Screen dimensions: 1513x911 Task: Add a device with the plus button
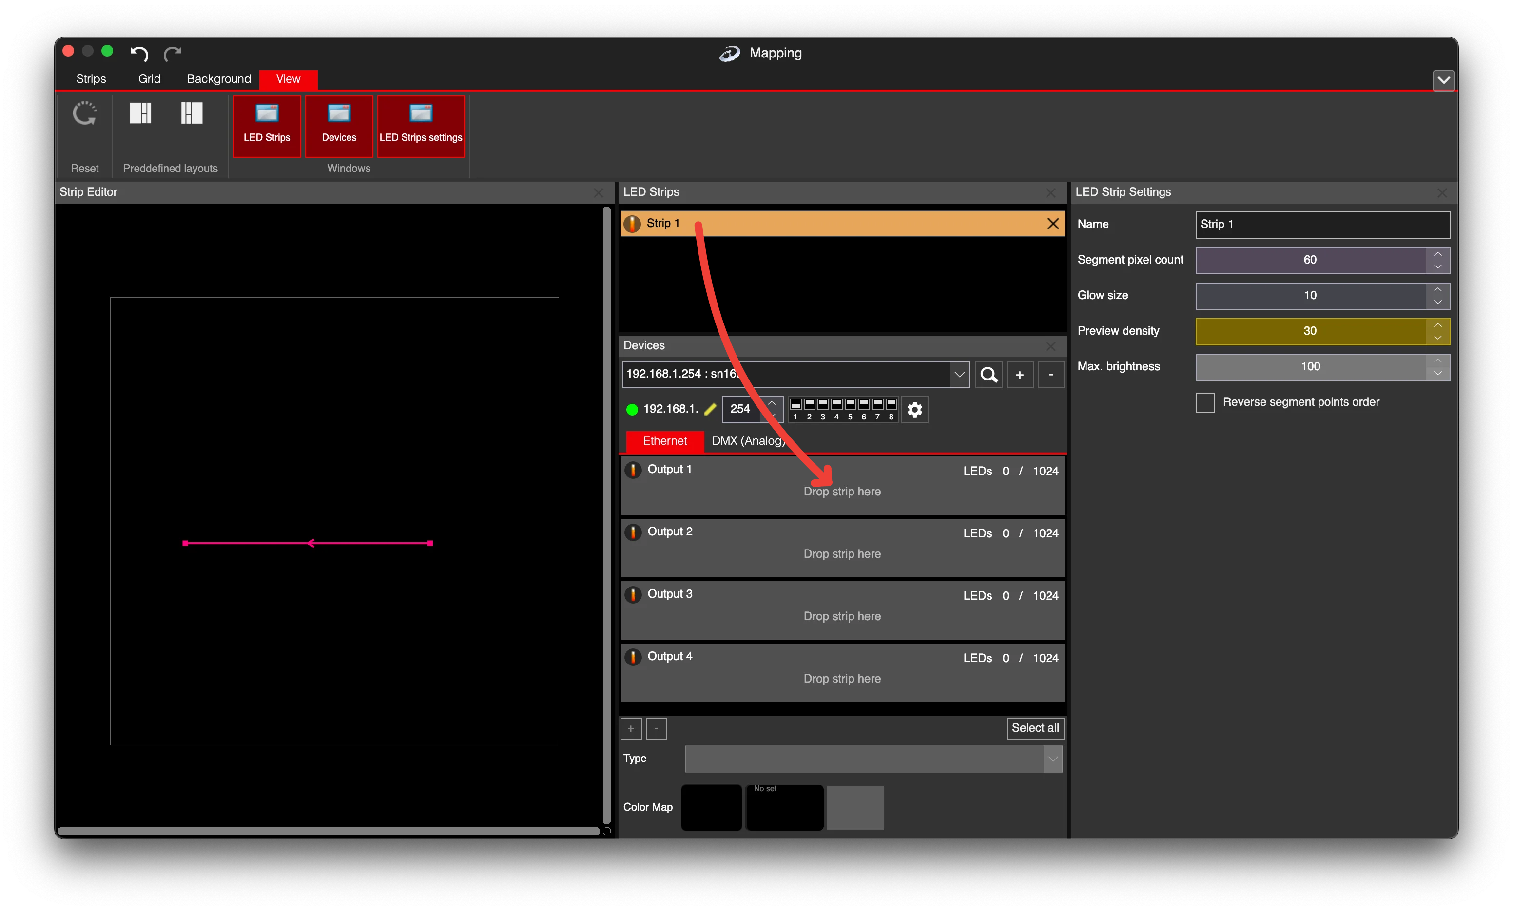click(x=1019, y=375)
